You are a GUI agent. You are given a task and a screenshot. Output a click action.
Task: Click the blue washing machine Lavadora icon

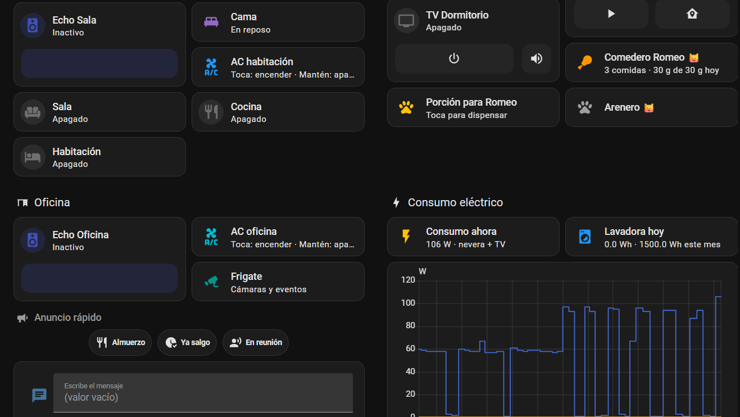coord(585,237)
